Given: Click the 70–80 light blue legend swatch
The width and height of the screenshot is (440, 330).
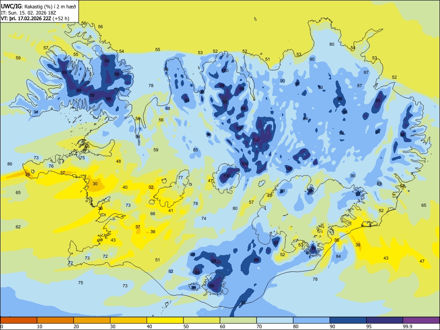Looking at the screenshot, I should [x=275, y=320].
